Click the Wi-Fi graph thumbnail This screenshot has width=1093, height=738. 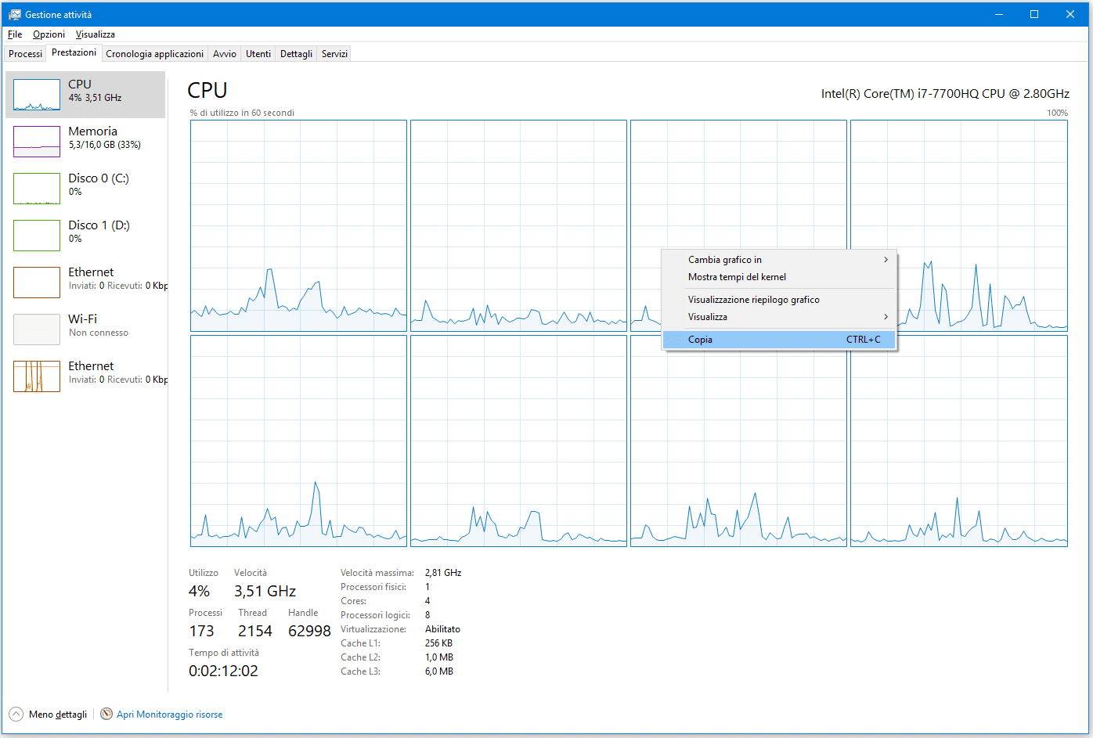(37, 329)
